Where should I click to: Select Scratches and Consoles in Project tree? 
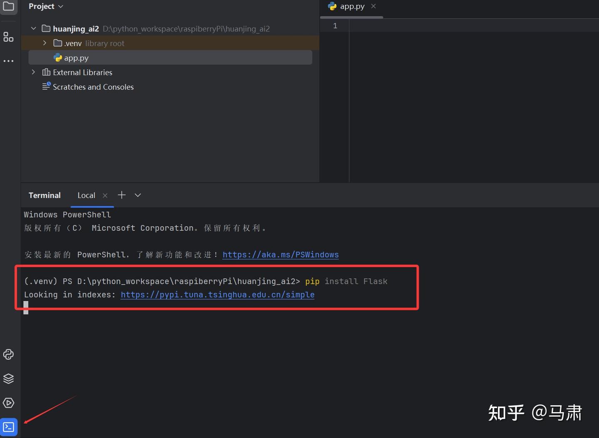93,87
